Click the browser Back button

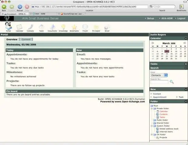point(4,7)
